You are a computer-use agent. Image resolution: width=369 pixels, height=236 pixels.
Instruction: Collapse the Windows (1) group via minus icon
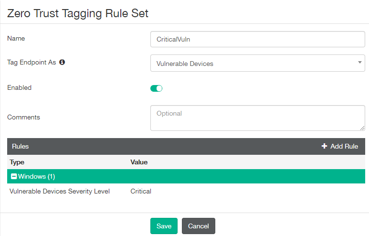pos(14,177)
